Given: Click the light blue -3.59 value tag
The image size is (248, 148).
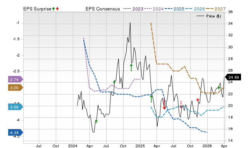Looking at the screenshot, I should click(15, 107).
